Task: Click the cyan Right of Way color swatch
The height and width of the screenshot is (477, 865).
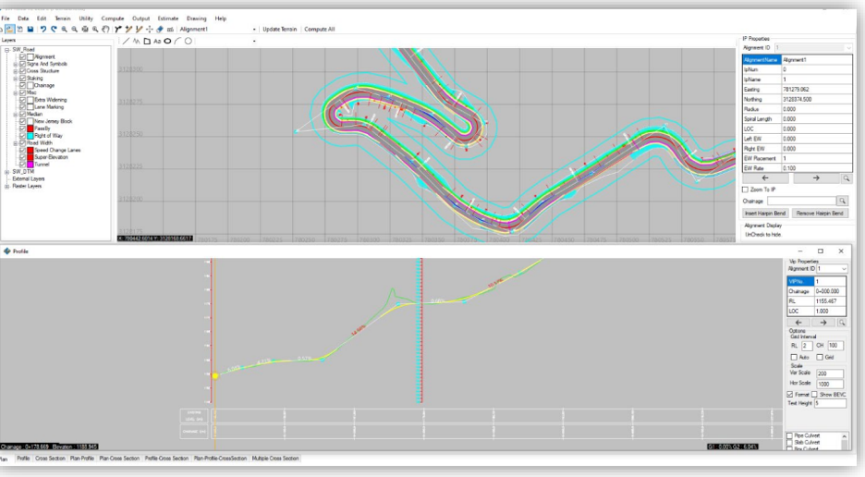Action: coord(30,136)
